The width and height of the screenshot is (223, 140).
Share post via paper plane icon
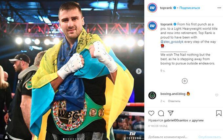point(171,113)
